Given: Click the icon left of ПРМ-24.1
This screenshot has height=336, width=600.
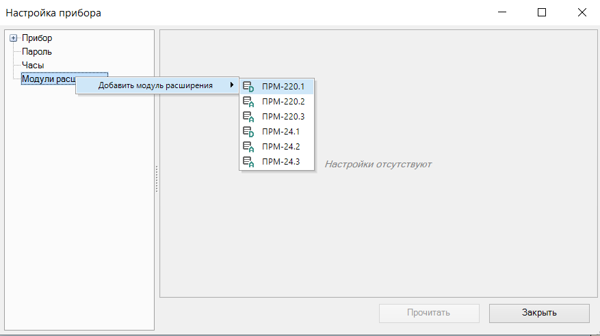Looking at the screenshot, I should pyautogui.click(x=249, y=132).
